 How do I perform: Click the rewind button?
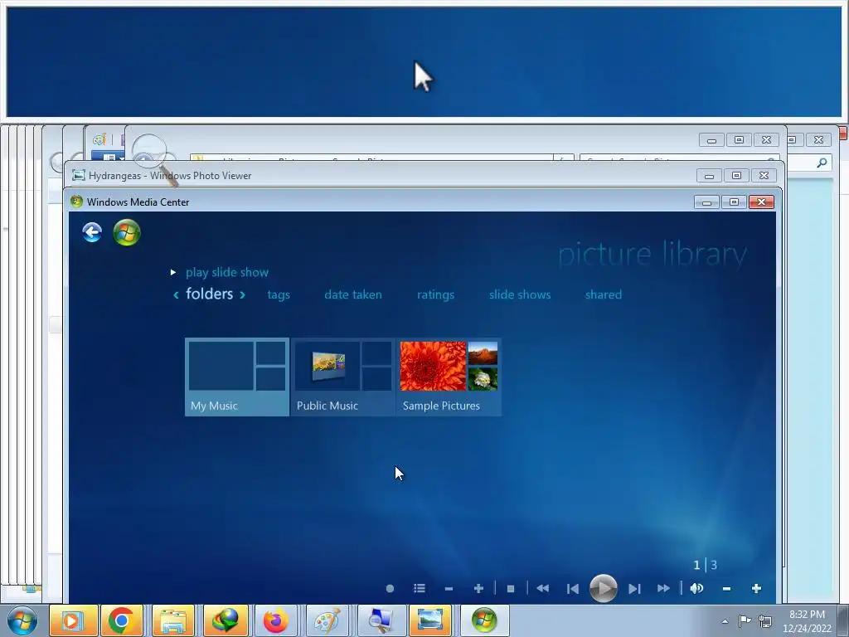pyautogui.click(x=542, y=588)
